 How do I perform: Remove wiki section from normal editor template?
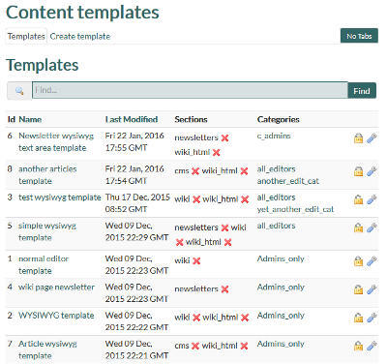(196, 260)
